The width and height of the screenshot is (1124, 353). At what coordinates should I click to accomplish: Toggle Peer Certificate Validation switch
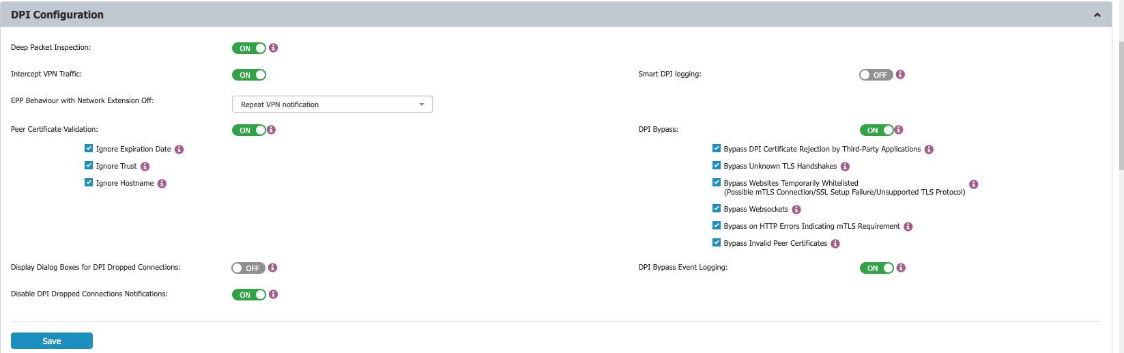click(249, 130)
